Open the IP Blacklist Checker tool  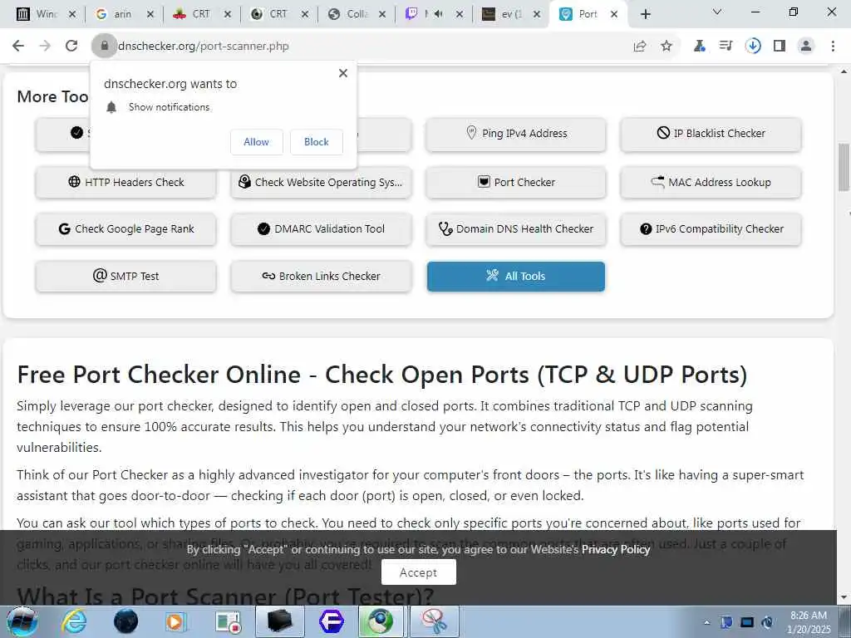pyautogui.click(x=711, y=134)
